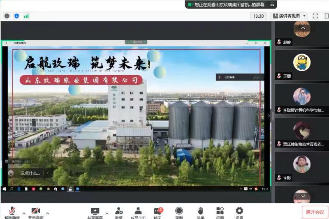Check the network signal status icon
Screen dimensions: 329x219
[x=26, y=16]
